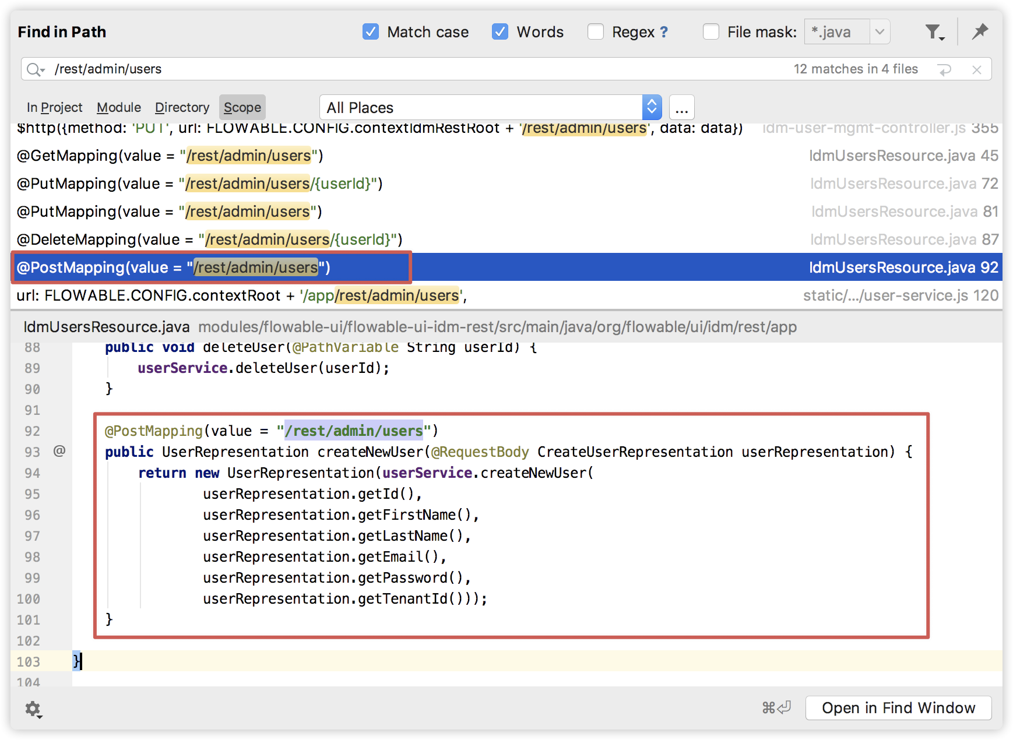Switch to the In Project tab

(54, 108)
